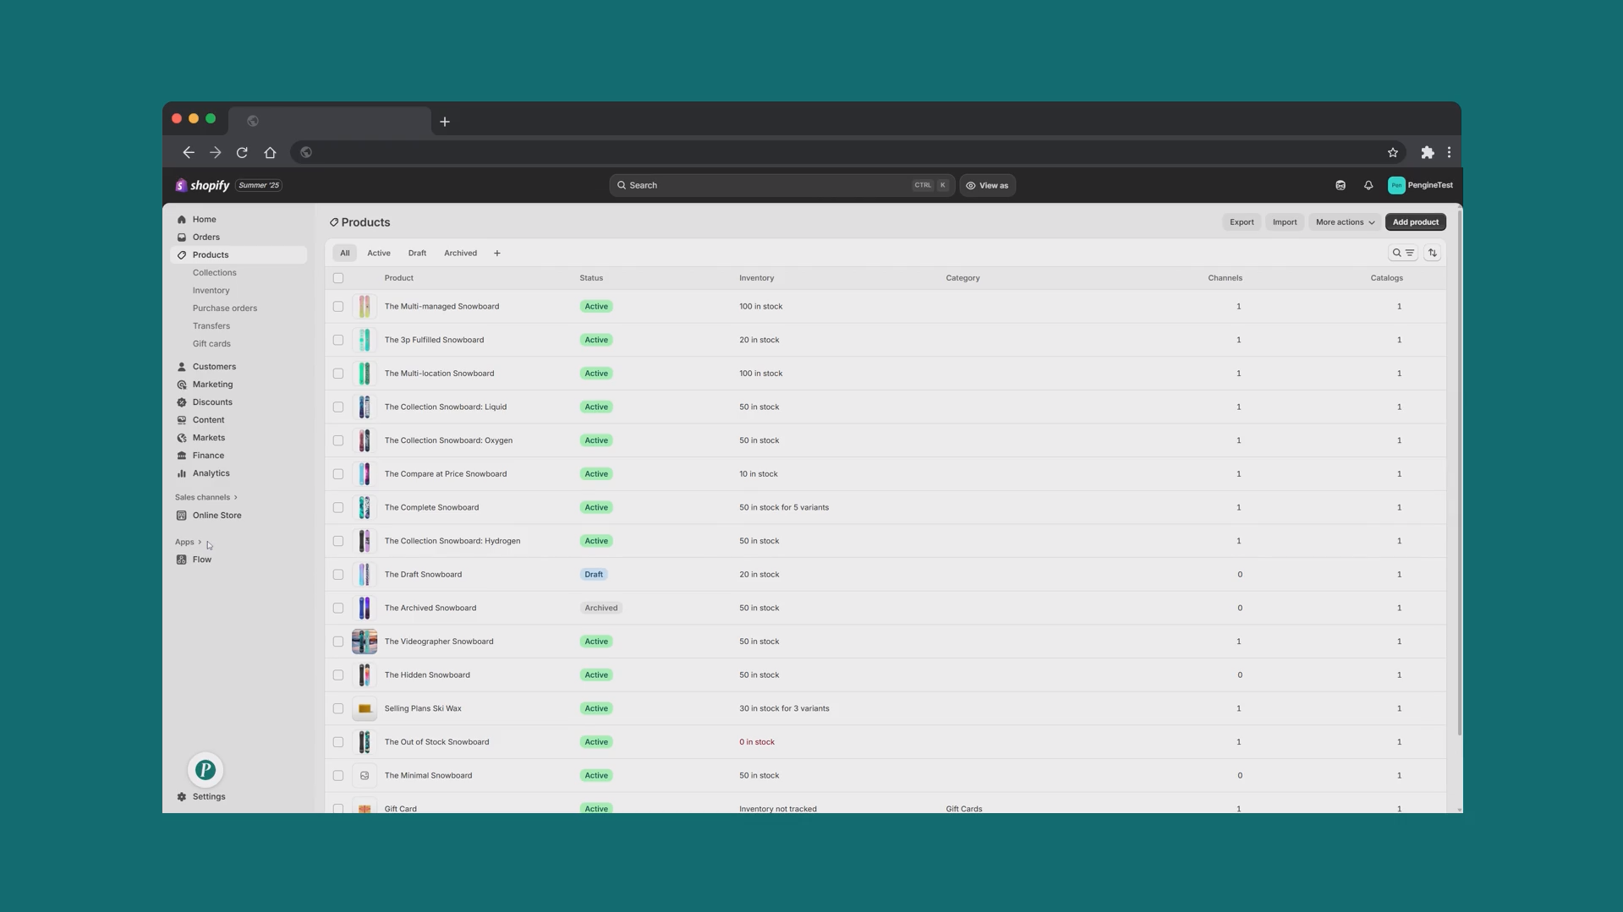Bookmark page with star icon

point(1392,153)
